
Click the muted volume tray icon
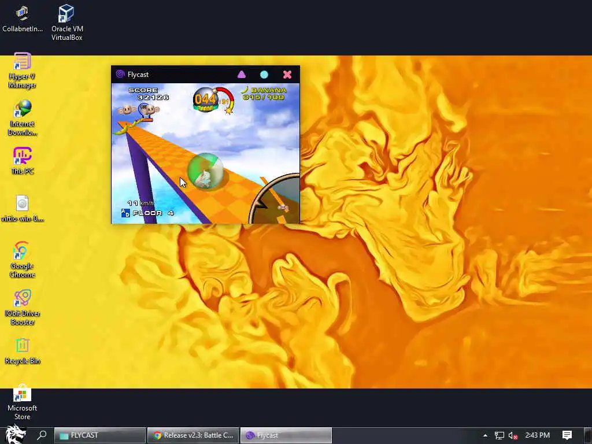(x=513, y=435)
